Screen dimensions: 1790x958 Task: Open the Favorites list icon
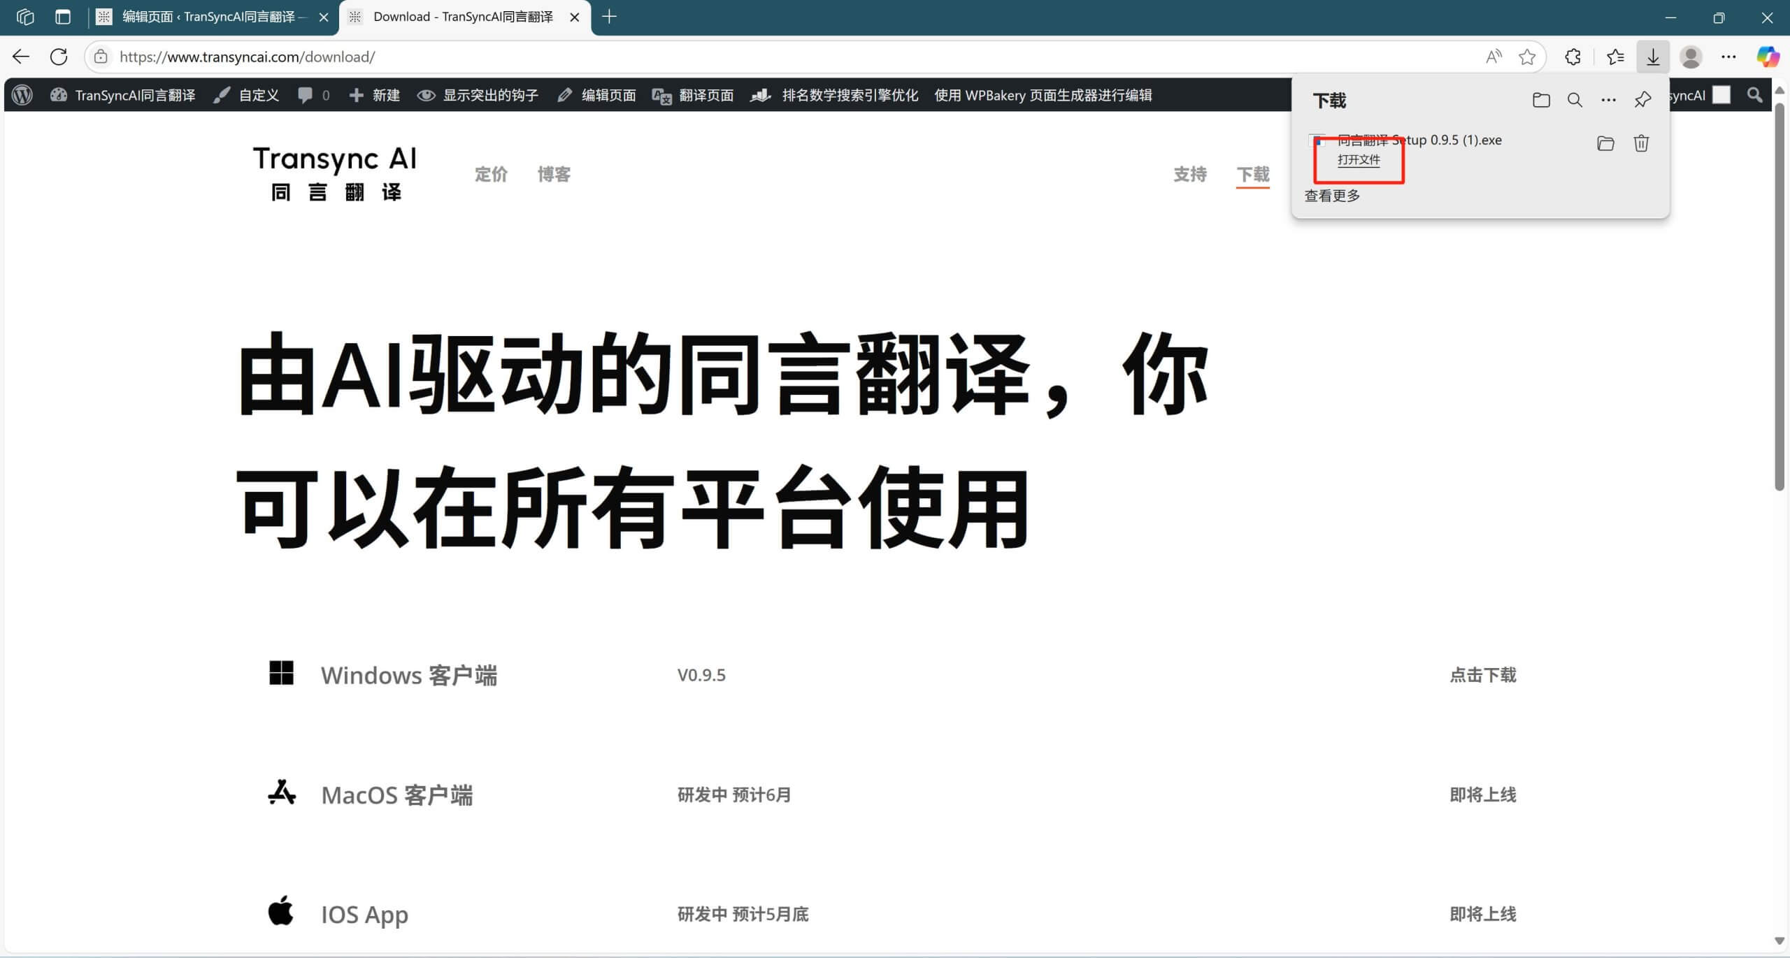[1615, 57]
